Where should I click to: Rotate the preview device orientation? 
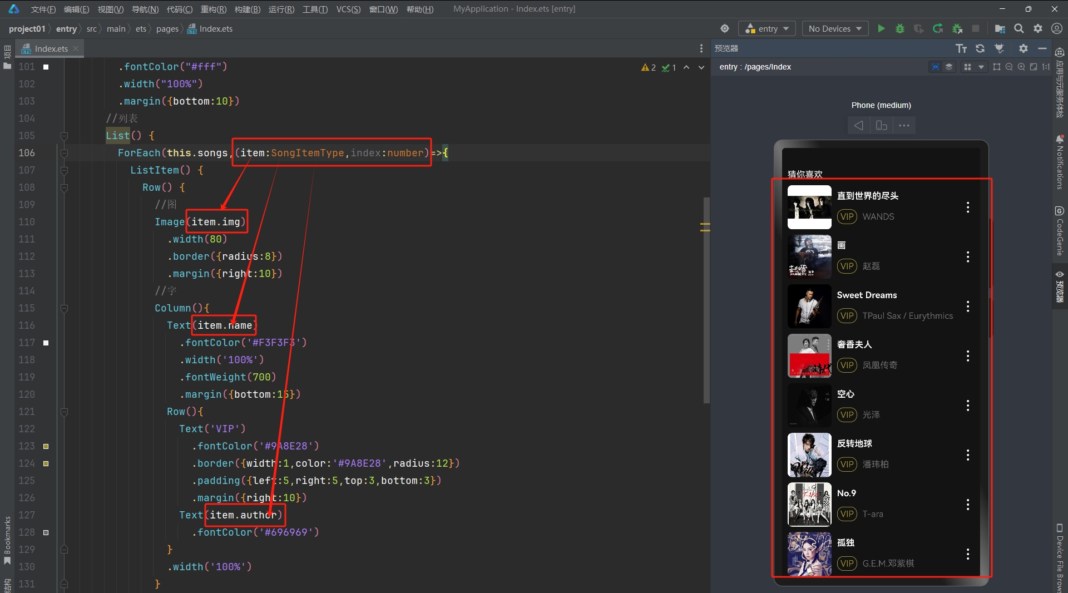coord(881,125)
